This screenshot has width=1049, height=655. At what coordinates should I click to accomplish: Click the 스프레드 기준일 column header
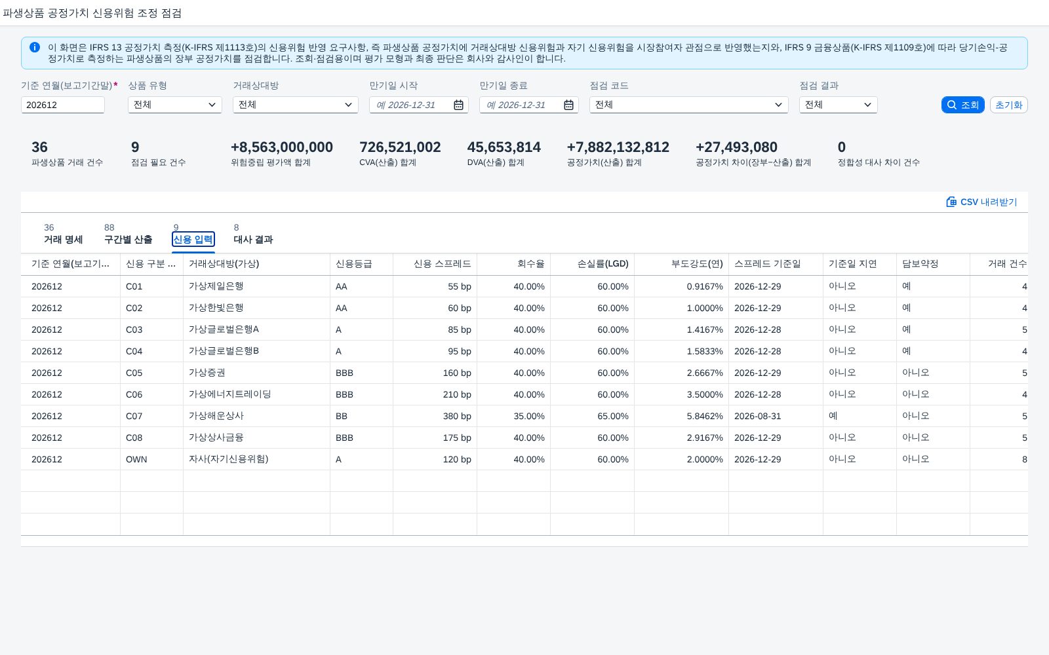pyautogui.click(x=776, y=264)
